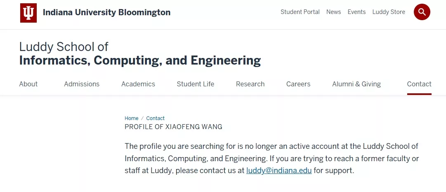Visit the Luddy Store link

[x=389, y=12]
